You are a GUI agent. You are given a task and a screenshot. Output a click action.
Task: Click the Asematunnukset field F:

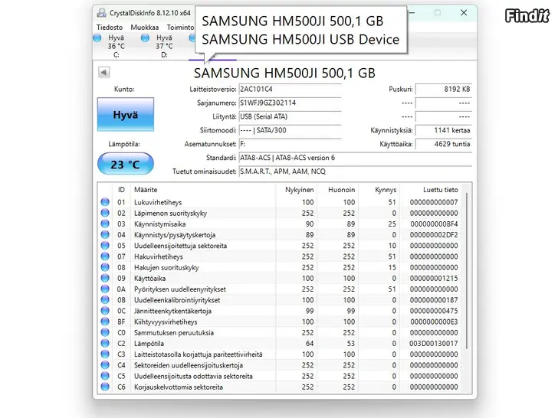click(x=290, y=144)
